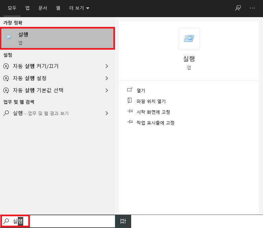Open the three-dot options menu
Image resolution: width=263 pixels, height=228 pixels.
click(252, 8)
